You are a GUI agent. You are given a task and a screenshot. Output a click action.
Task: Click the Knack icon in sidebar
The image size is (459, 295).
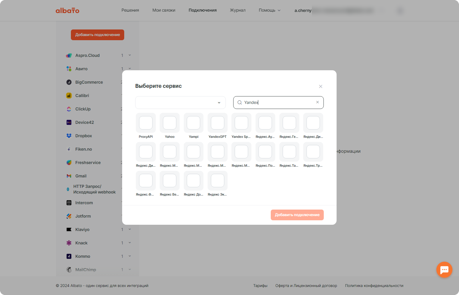(x=69, y=243)
